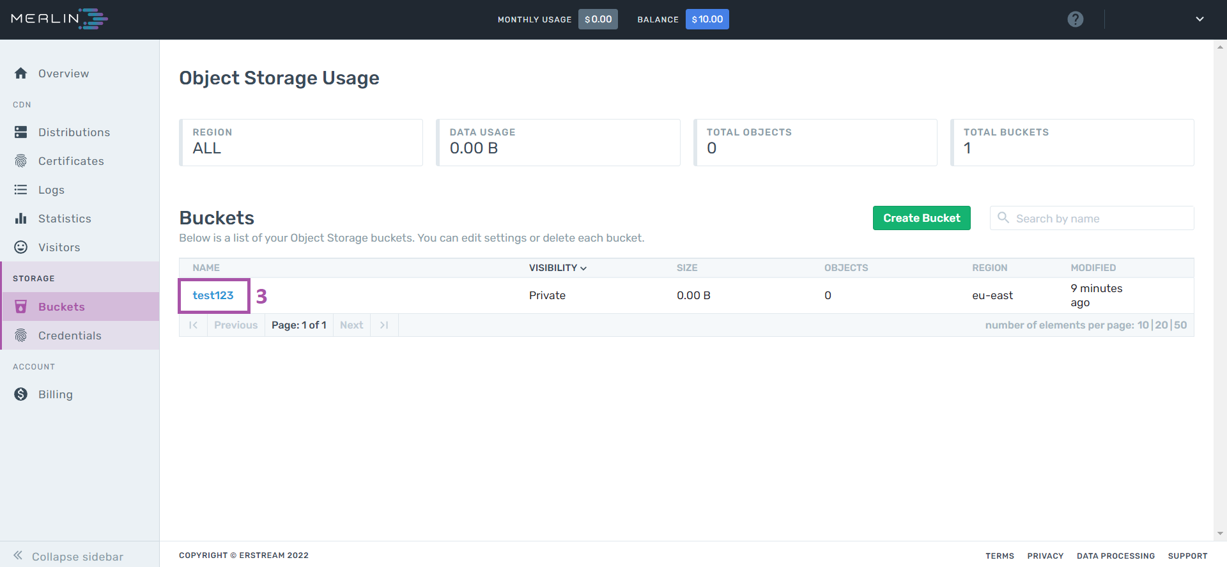The image size is (1227, 567).
Task: Click the Credentials fingerprint icon
Action: point(21,336)
